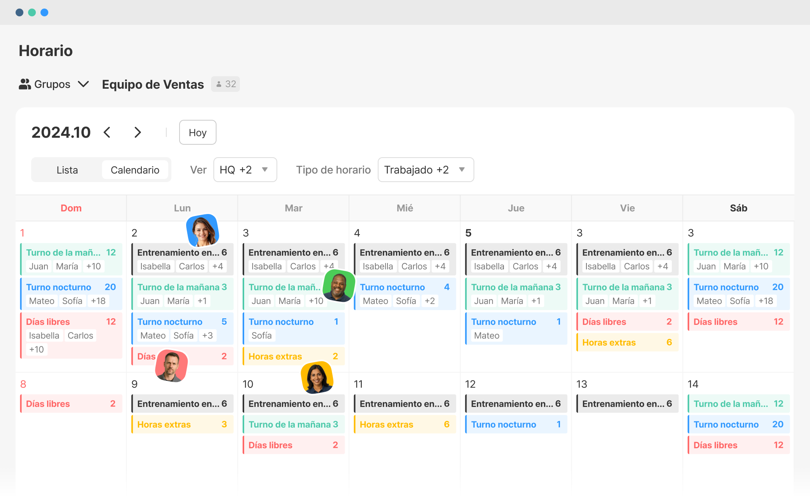The width and height of the screenshot is (810, 498).
Task: Click the green avatar of the bald man
Action: pos(339,286)
